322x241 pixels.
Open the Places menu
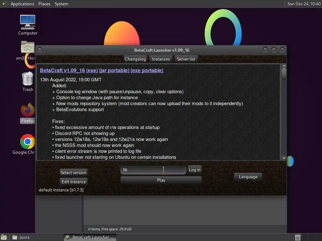pos(44,4)
